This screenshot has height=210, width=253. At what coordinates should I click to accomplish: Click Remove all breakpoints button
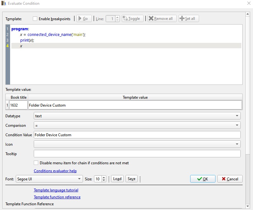point(162,19)
